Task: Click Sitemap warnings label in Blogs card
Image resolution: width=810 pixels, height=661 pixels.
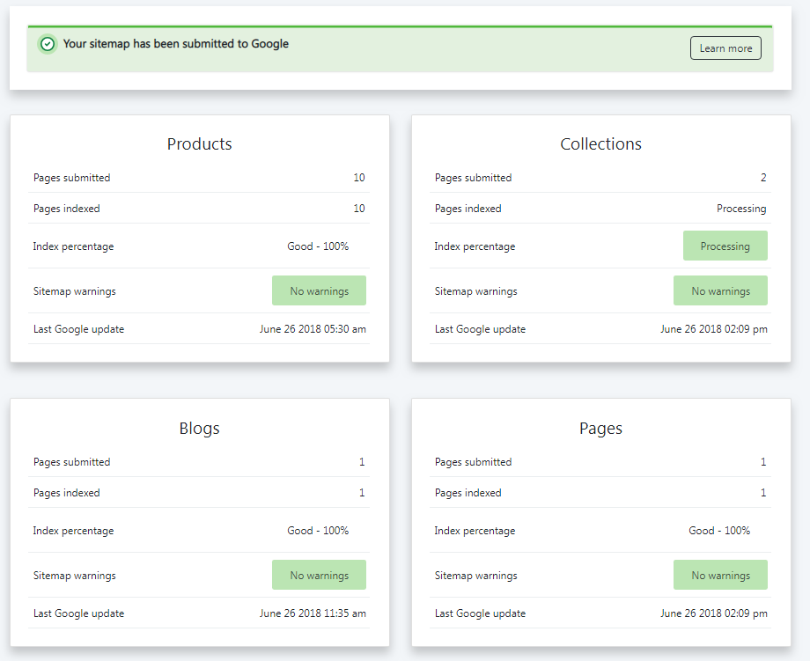Action: 74,575
